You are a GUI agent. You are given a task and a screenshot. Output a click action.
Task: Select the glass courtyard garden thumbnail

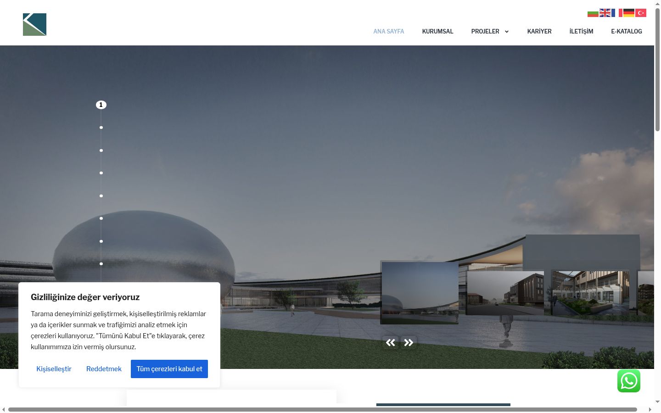pyautogui.click(x=590, y=293)
